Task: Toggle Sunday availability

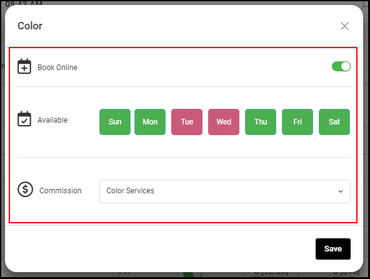Action: pyautogui.click(x=115, y=122)
